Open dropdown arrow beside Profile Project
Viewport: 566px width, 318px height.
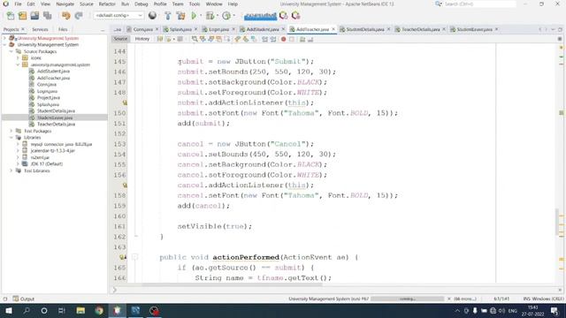coord(233,16)
